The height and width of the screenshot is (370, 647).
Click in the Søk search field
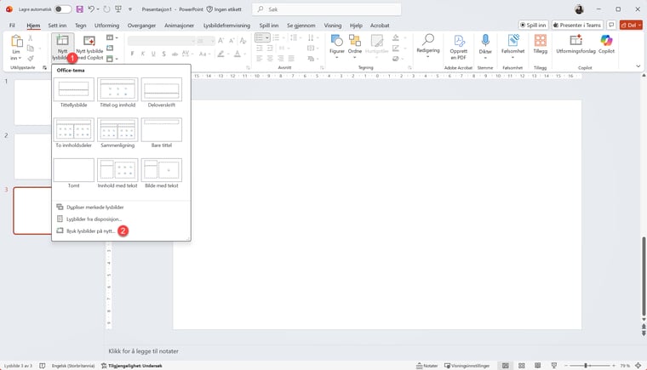pos(326,9)
